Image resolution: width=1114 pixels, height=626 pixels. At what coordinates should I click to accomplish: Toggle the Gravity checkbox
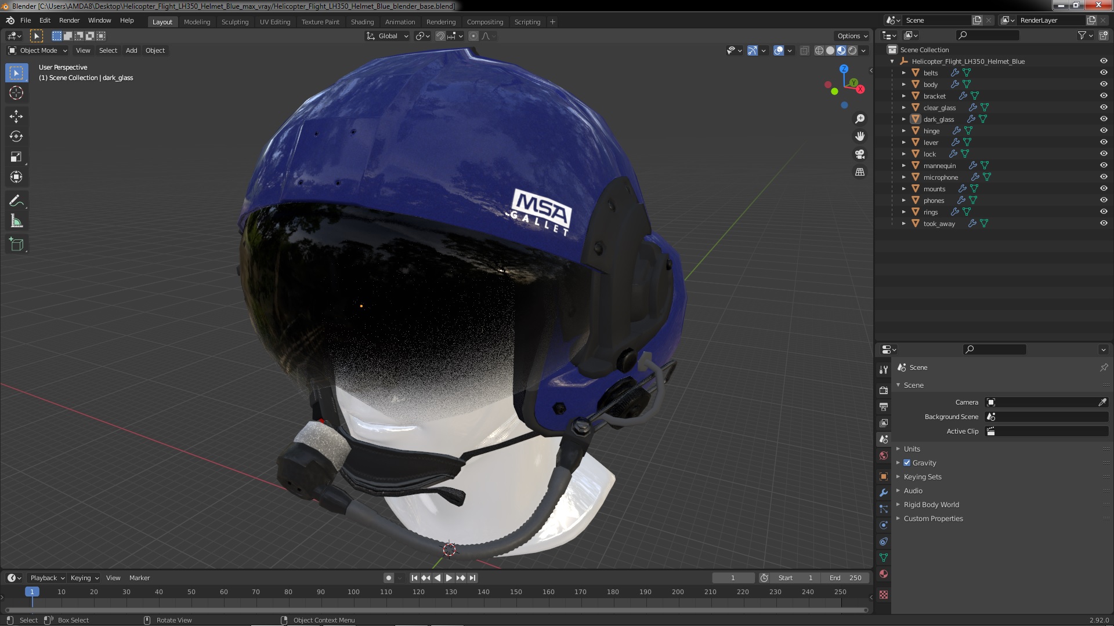[907, 463]
